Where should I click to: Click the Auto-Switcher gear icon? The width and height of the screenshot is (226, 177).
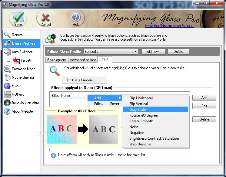[x=7, y=52]
